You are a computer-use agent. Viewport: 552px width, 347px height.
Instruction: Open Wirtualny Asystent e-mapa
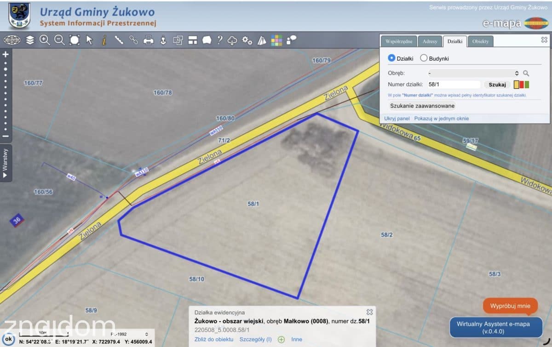(496, 327)
